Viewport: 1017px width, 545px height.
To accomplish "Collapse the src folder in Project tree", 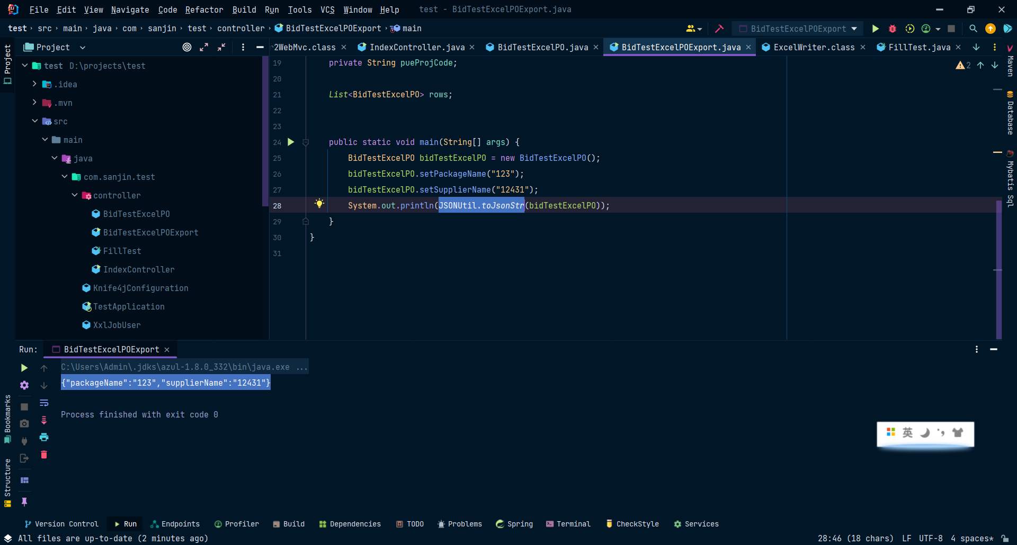I will point(35,121).
